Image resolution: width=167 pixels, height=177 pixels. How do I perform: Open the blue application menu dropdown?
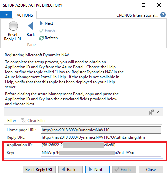6,15
